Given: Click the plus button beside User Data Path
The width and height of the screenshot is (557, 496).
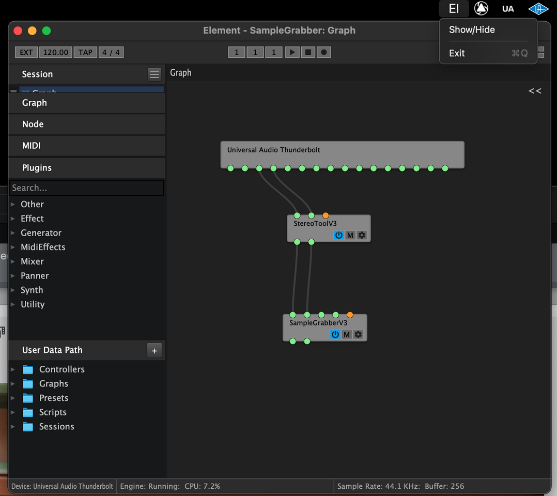Looking at the screenshot, I should [x=154, y=351].
